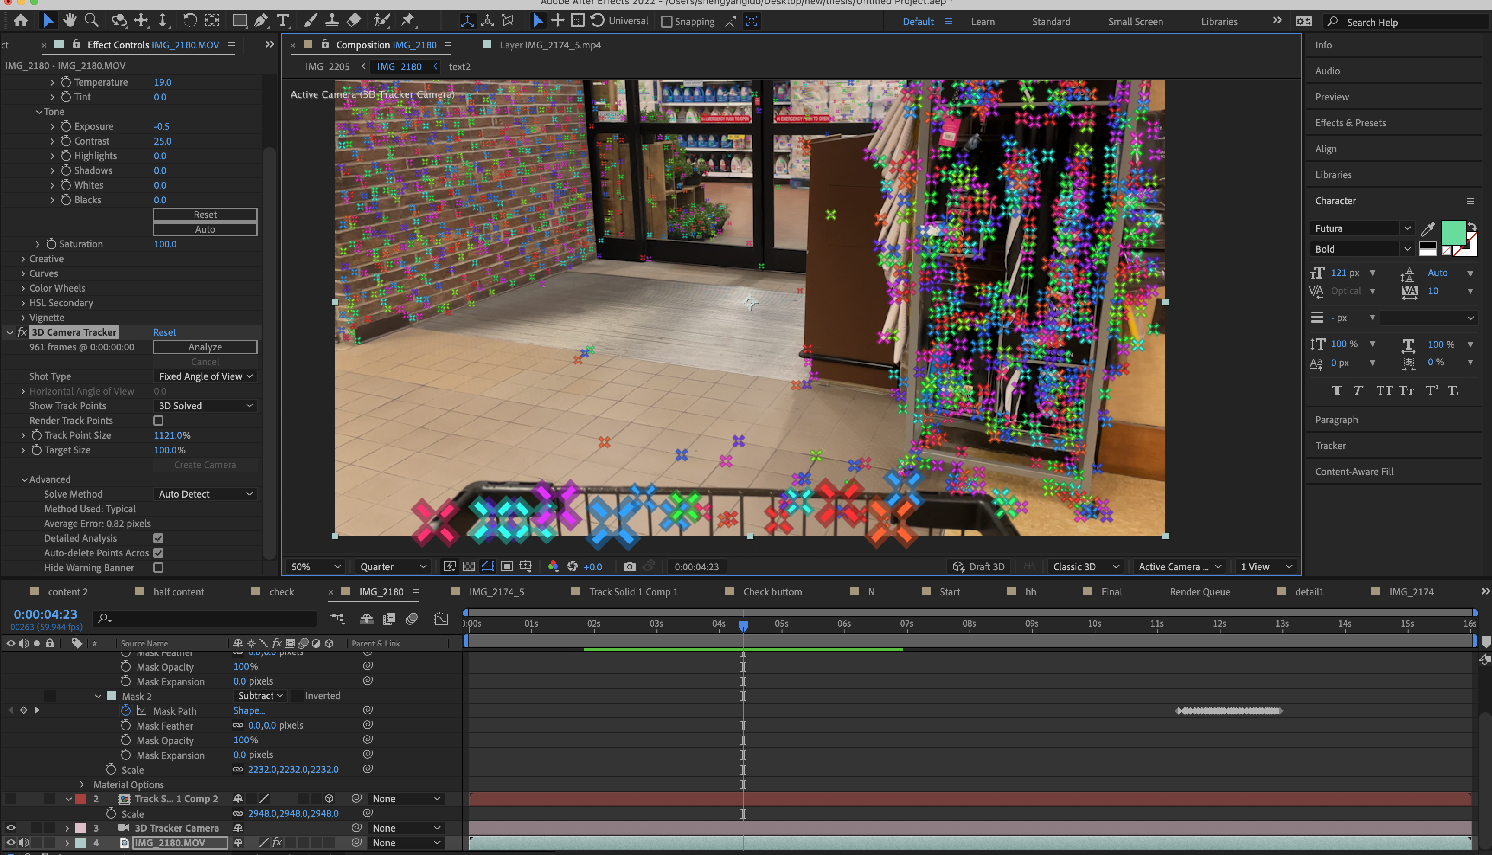1492x855 pixels.
Task: Open the Solve Method dropdown
Action: [205, 495]
